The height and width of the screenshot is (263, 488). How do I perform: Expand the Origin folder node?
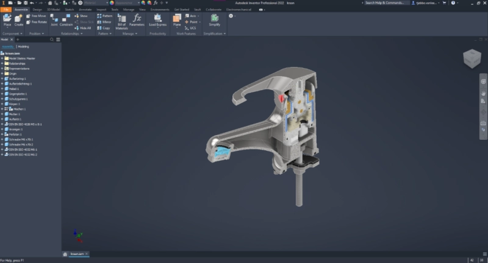pyautogui.click(x=2, y=74)
